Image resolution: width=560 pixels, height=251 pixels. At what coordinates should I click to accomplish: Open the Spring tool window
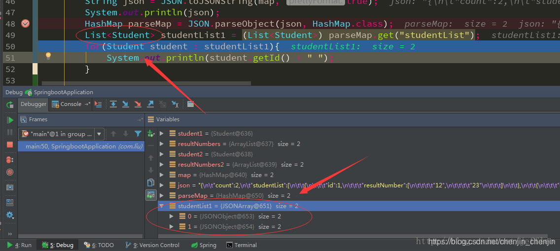click(x=204, y=245)
